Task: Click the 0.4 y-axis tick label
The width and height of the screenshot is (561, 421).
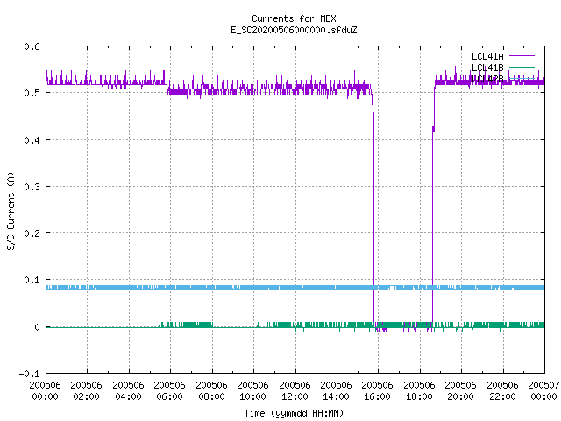Action: click(x=32, y=140)
